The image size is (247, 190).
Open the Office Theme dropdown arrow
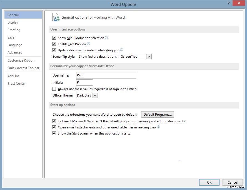point(95,95)
